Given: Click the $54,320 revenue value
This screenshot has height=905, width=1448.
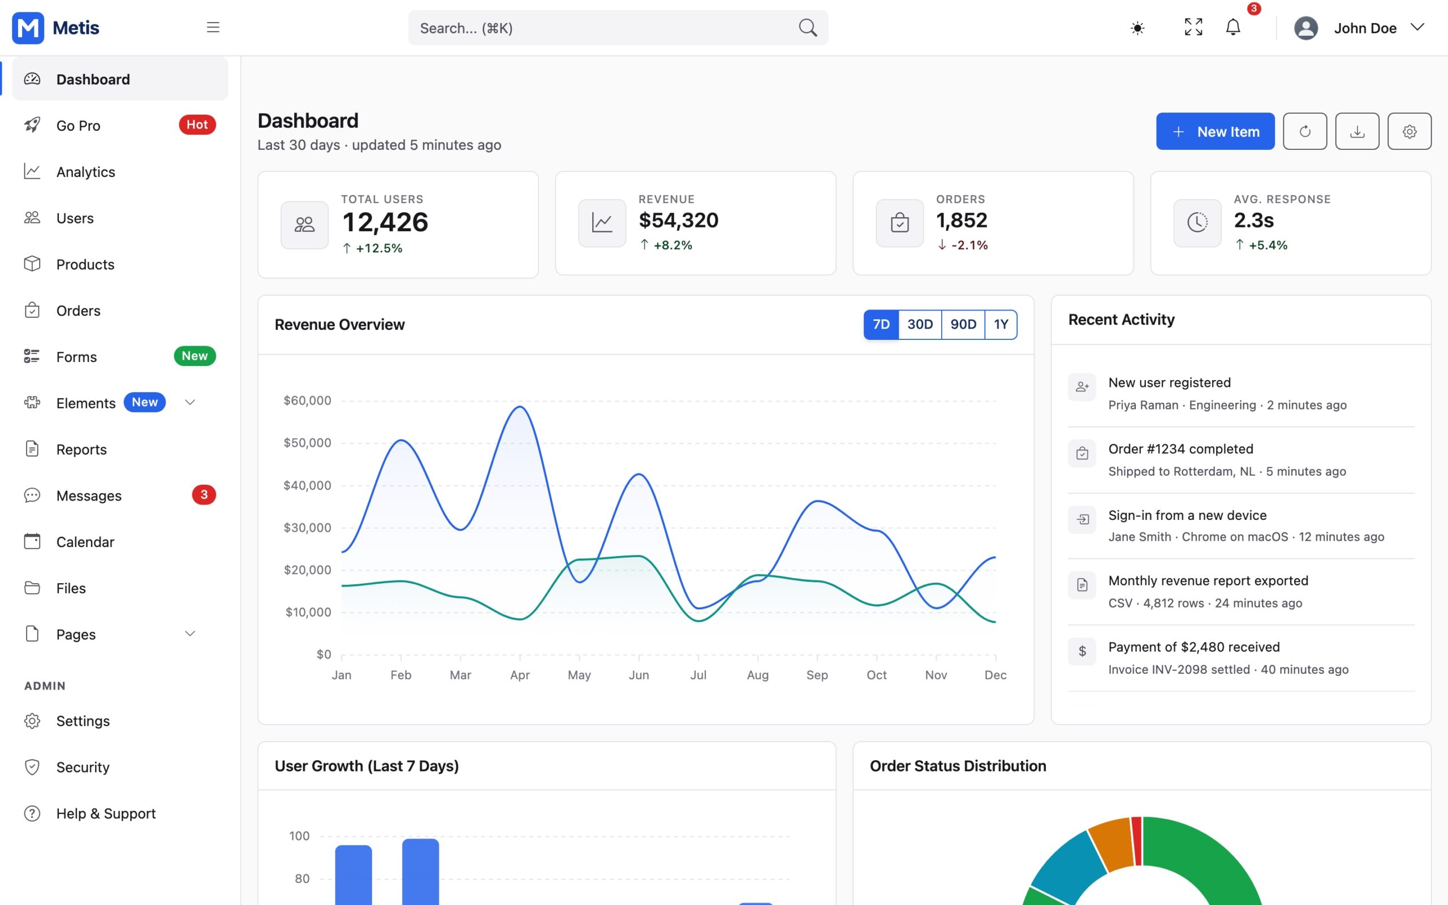Looking at the screenshot, I should click(x=678, y=220).
